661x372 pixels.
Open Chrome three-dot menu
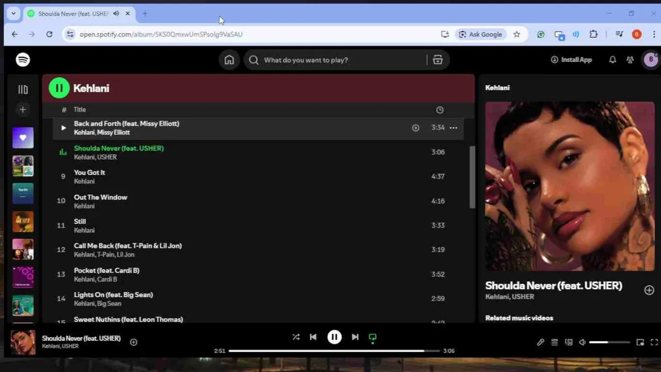pyautogui.click(x=654, y=34)
